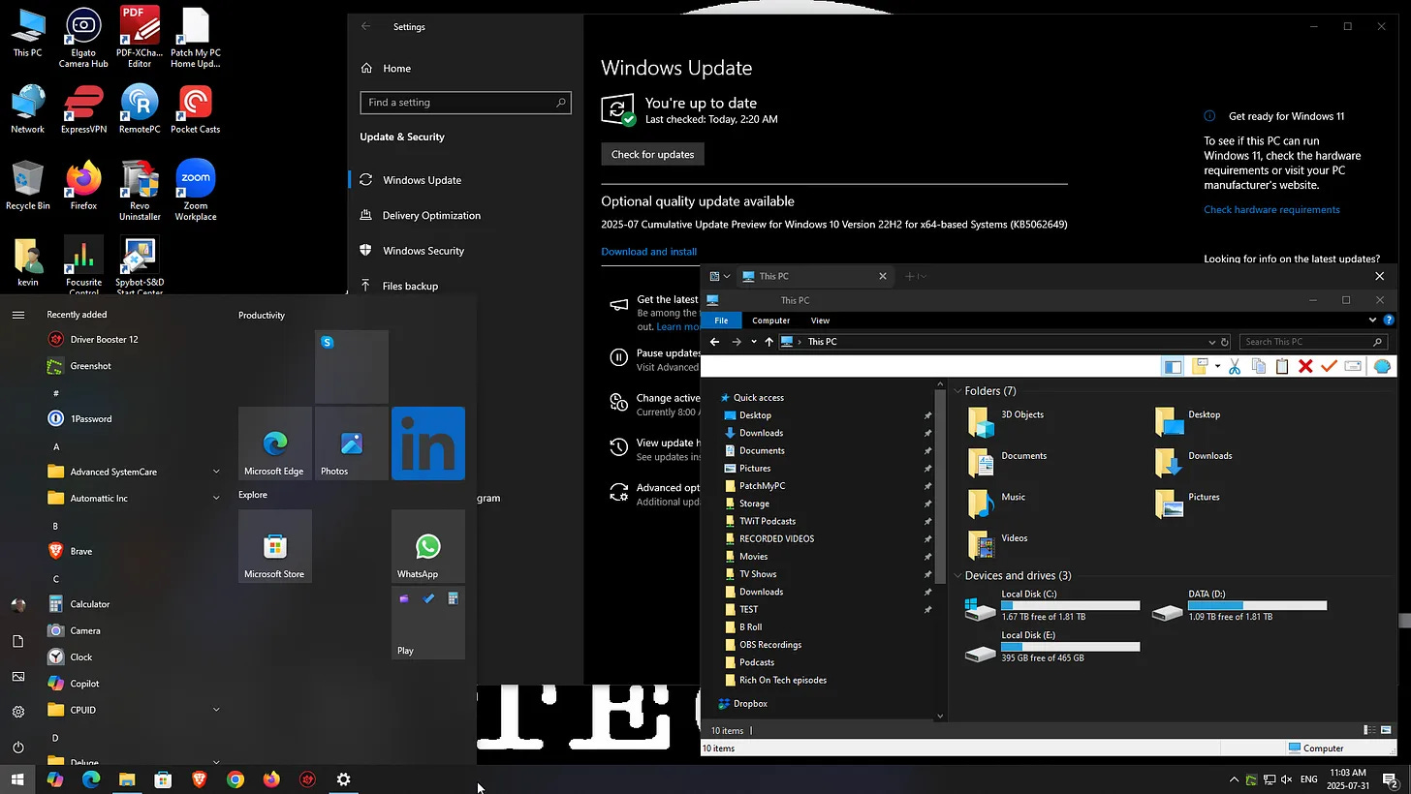Click the Copy icon in Explorer toolbar
The height and width of the screenshot is (794, 1411).
point(1259,366)
